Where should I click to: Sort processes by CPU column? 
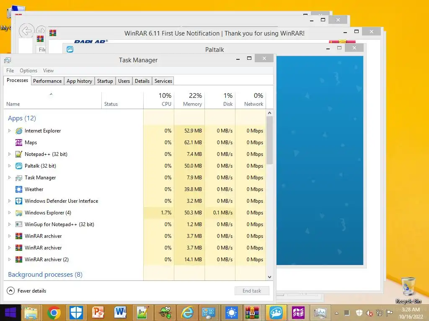tap(159, 99)
